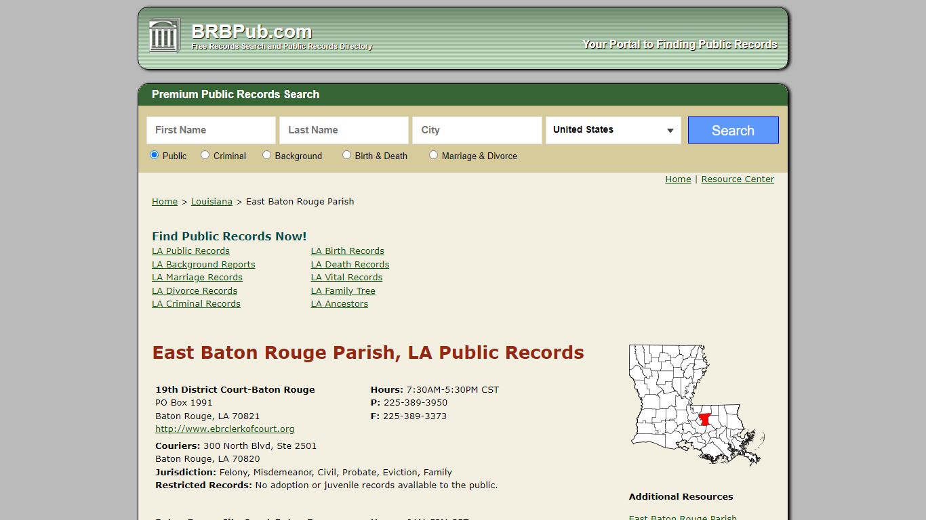Click the blue Search button
Viewport: 926px width, 520px height.
pos(733,130)
